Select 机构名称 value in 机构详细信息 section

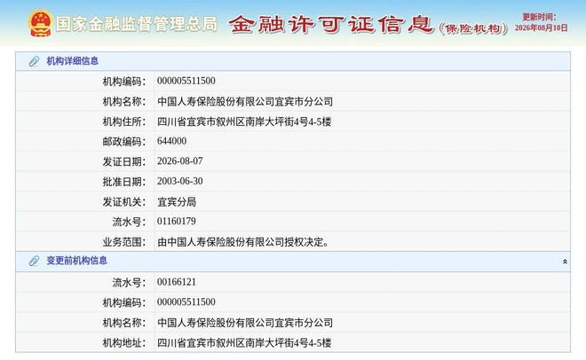[245, 101]
